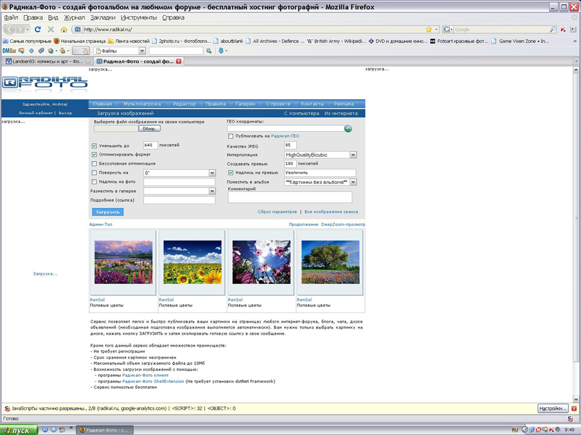This screenshot has width=581, height=435.
Task: Switch to the Landser83 tab
Action: coord(47,61)
